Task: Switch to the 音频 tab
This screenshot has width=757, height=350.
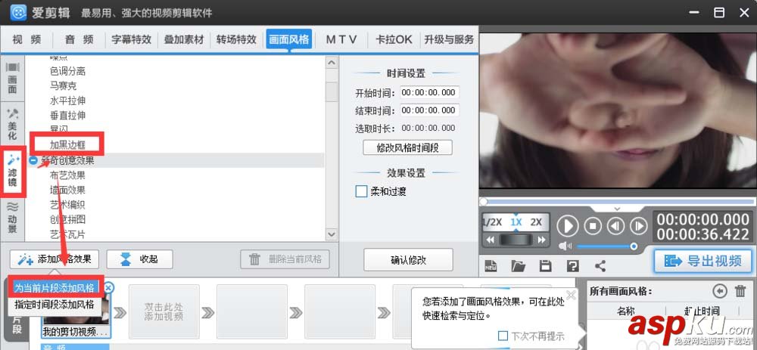Action: click(x=79, y=39)
